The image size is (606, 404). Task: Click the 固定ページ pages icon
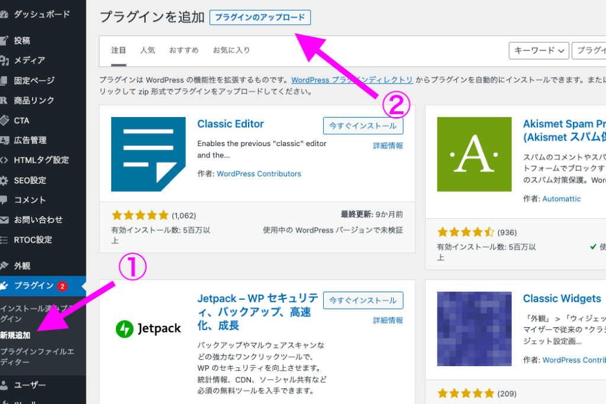click(x=4, y=80)
